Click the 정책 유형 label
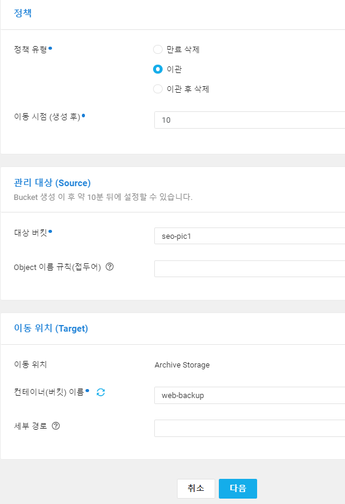 tap(31, 50)
